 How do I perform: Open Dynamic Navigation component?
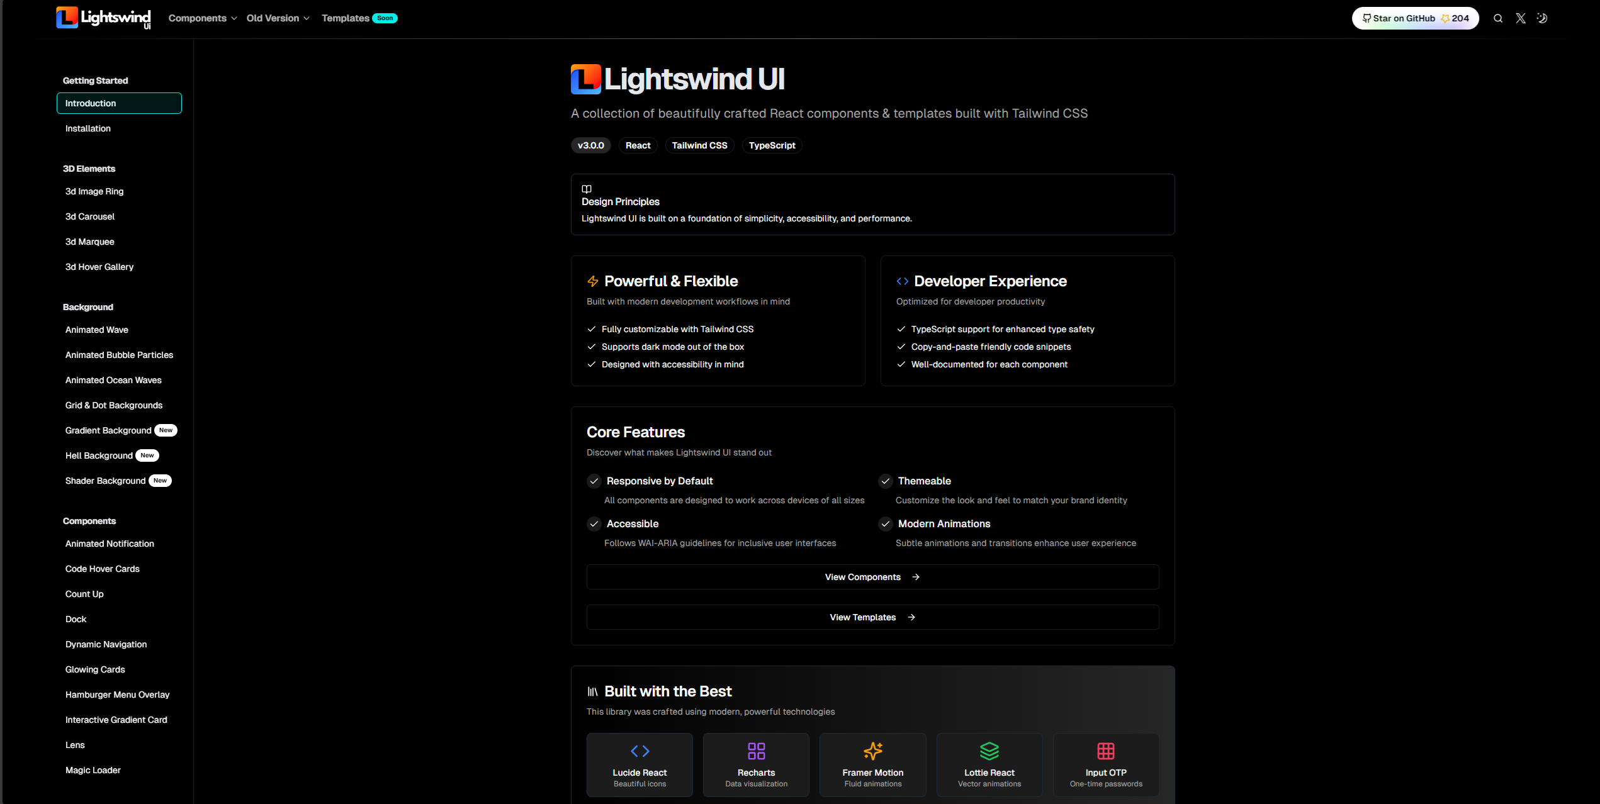tap(106, 644)
